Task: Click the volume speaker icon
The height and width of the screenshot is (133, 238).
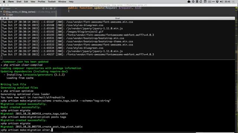Action: click(x=222, y=1)
